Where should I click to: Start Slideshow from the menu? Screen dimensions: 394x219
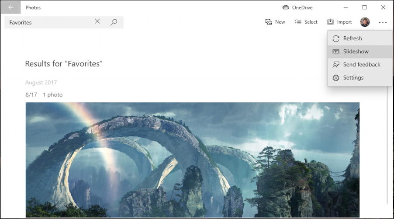360,52
